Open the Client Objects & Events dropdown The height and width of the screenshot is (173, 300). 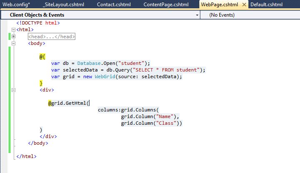tap(197, 15)
